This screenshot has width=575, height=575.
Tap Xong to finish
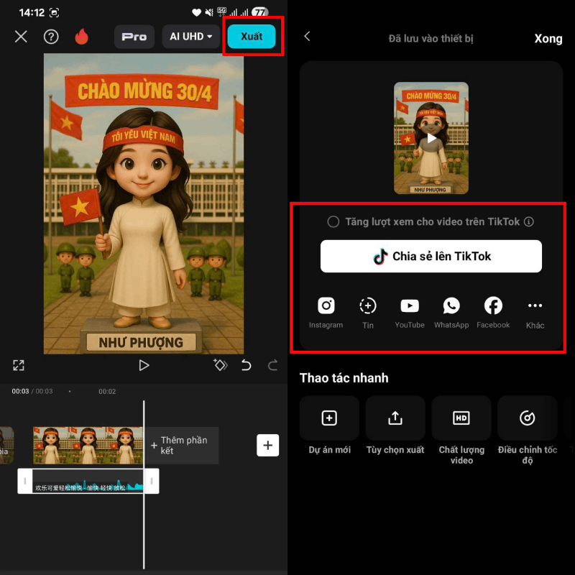[x=548, y=39]
